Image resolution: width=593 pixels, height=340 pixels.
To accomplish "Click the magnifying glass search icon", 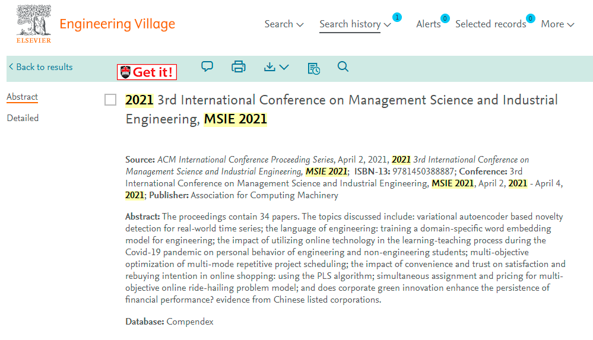I will click(343, 66).
